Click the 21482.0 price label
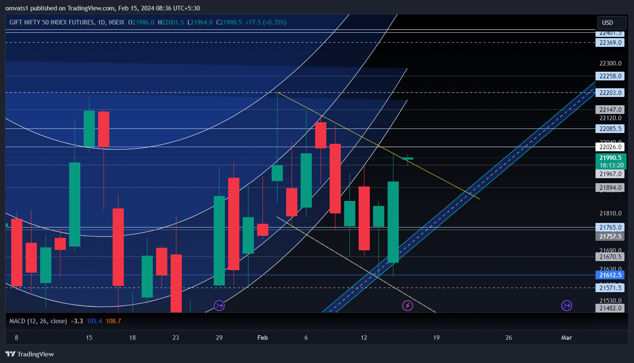This screenshot has width=634, height=363. (610, 308)
